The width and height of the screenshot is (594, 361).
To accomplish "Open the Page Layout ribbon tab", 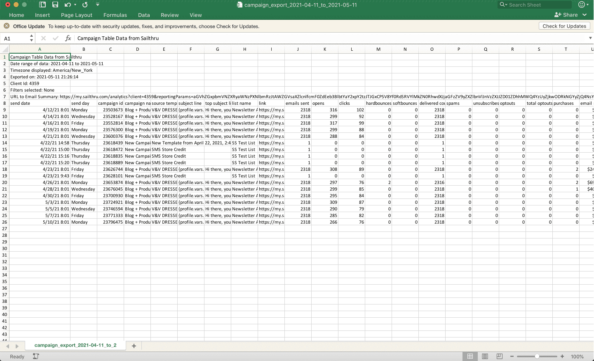I will click(77, 15).
